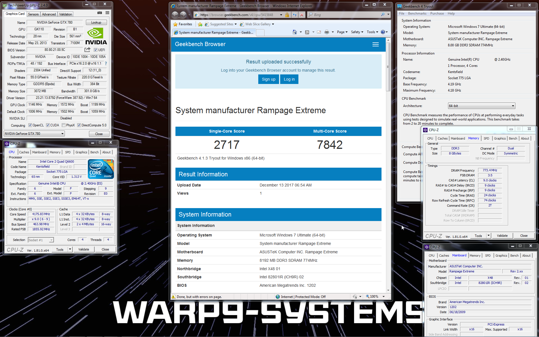Go back in Internet Explorer
Viewport: 539px width, 337px height.
(175, 15)
